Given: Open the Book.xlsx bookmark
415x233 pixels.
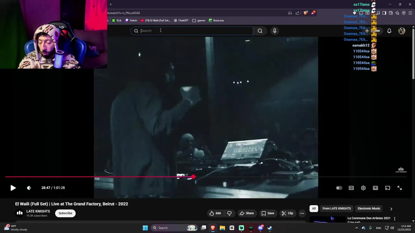Looking at the screenshot, I should click(x=216, y=20).
